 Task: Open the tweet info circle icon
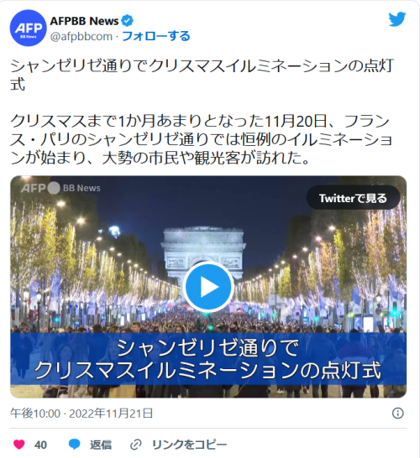pos(398,414)
